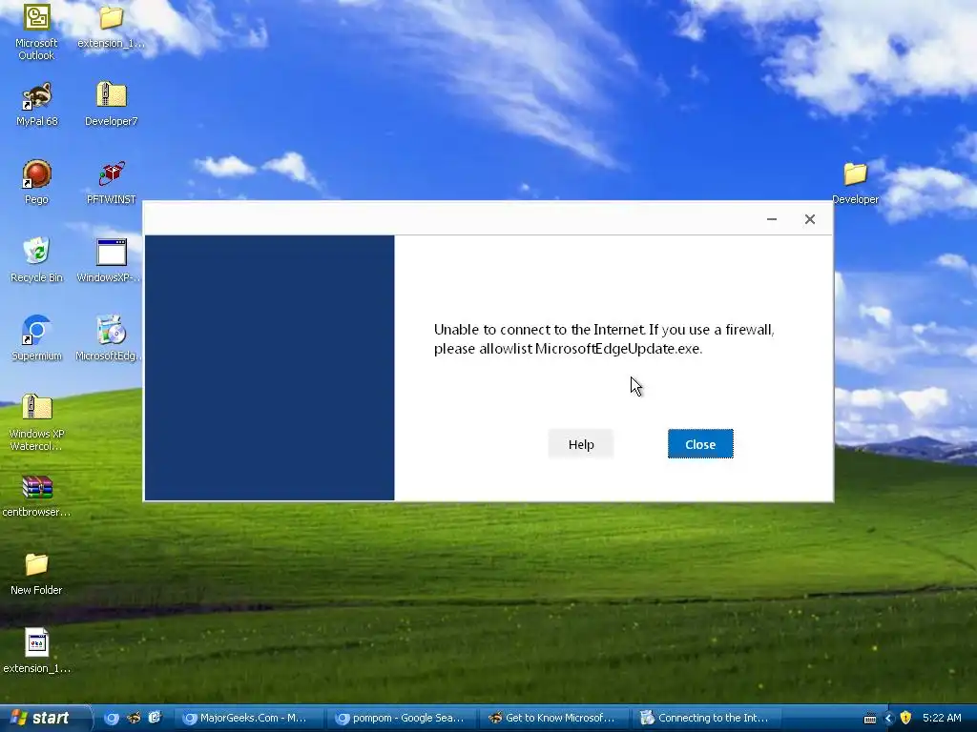The width and height of the screenshot is (977, 732).
Task: Click the blue Close button in the dialog
Action: [x=700, y=444]
